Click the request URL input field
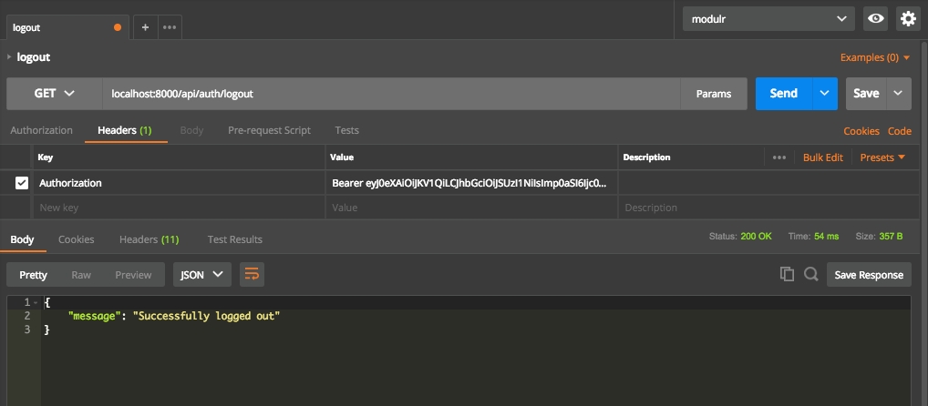Viewport: 928px width, 406px height. click(x=390, y=94)
